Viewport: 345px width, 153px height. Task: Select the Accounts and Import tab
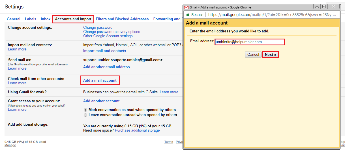(73, 19)
